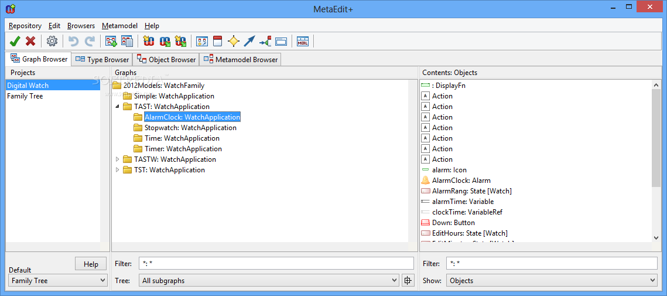The height and width of the screenshot is (296, 667).
Task: Click the Contents list scroll-down arrow
Action: [x=656, y=237]
